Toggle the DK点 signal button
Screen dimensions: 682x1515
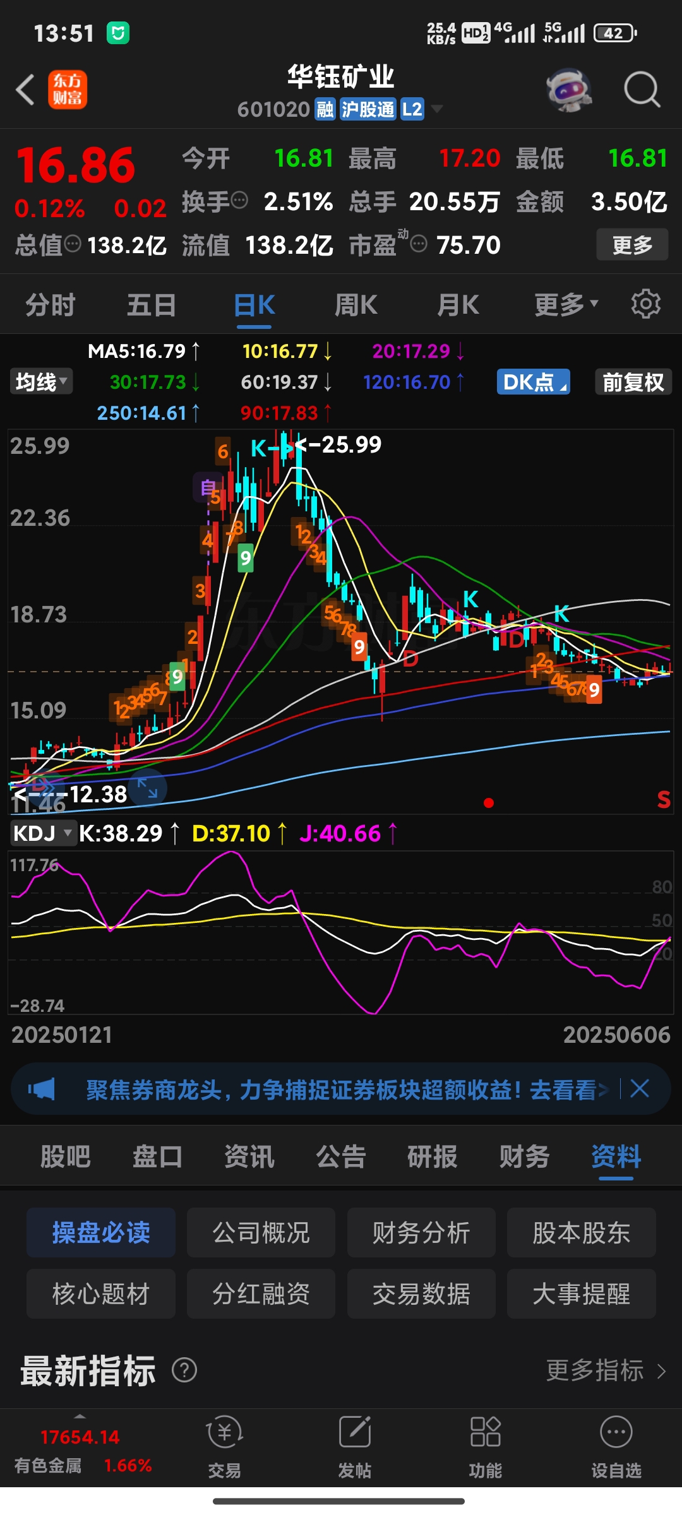point(533,382)
